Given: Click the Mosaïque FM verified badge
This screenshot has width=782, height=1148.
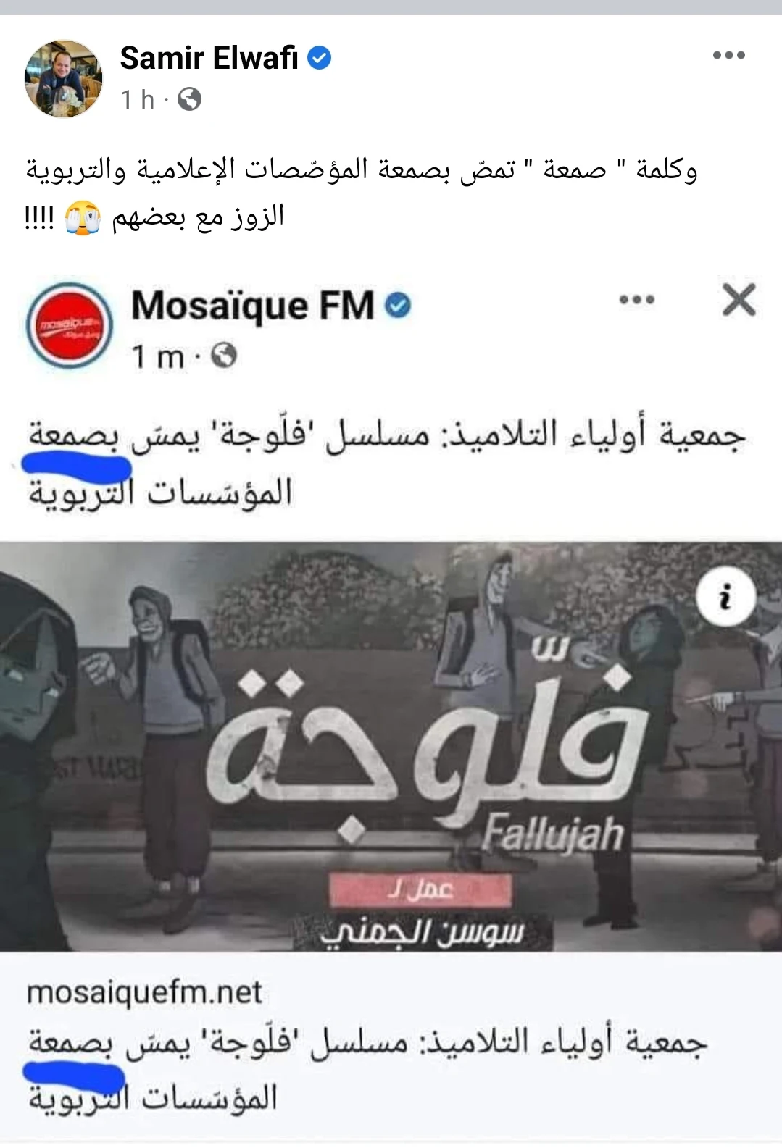Looking at the screenshot, I should (x=397, y=306).
